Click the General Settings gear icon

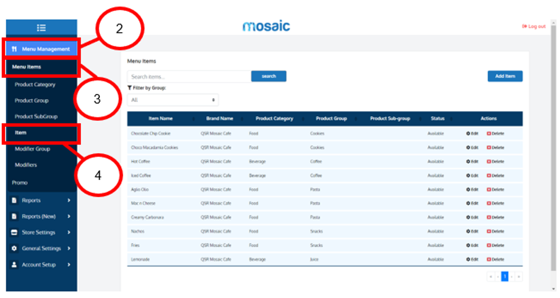point(14,248)
